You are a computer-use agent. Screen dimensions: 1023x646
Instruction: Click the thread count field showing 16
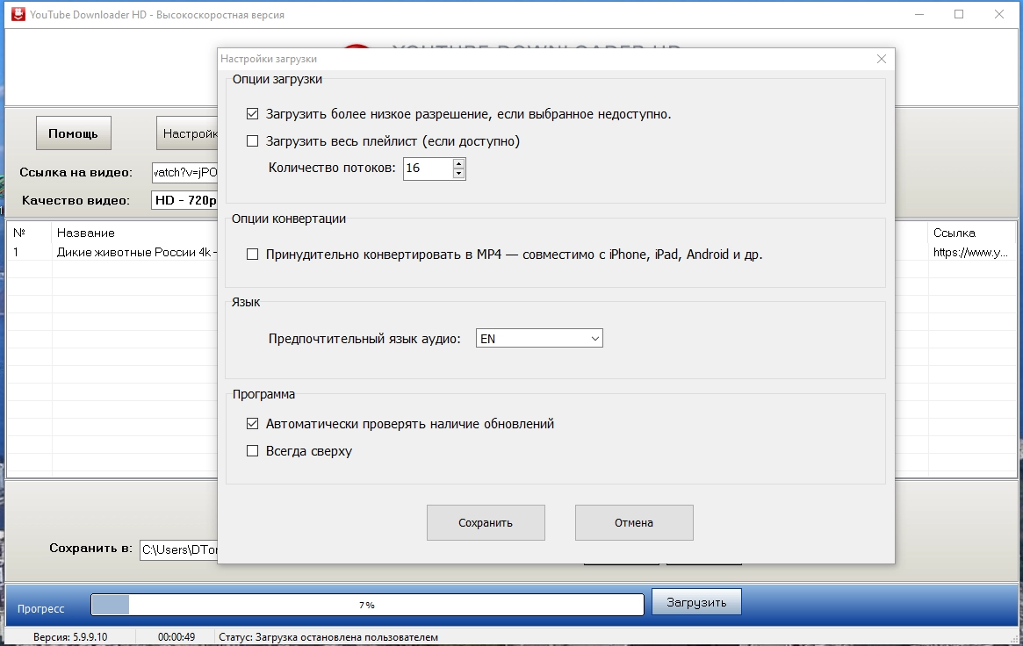pyautogui.click(x=428, y=169)
